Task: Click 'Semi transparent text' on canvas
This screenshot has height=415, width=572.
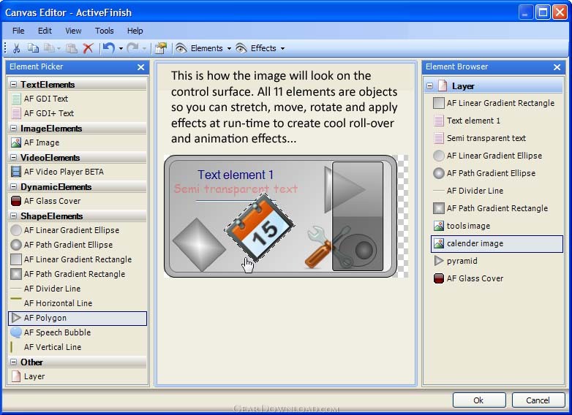Action: (236, 189)
